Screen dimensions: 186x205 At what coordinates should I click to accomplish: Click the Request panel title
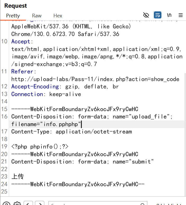(16, 6)
